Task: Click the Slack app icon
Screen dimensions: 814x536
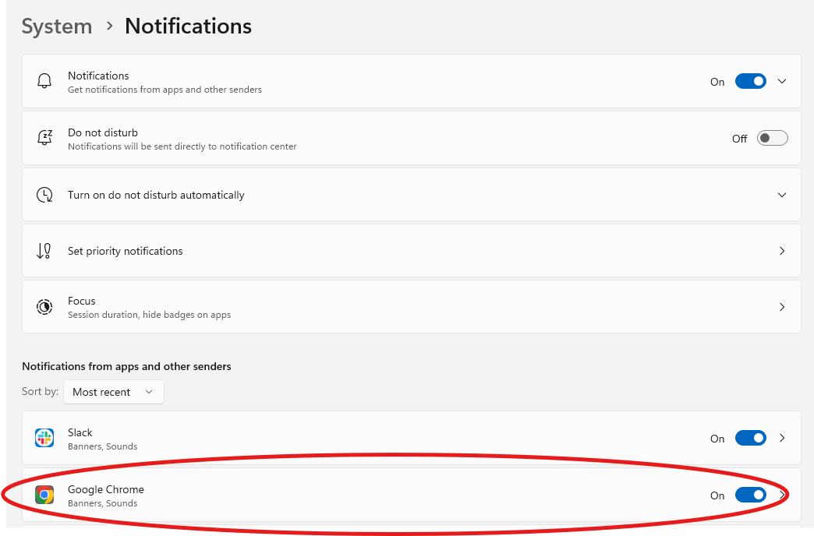Action: (x=44, y=438)
